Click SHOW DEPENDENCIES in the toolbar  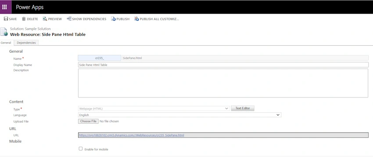pyautogui.click(x=89, y=19)
